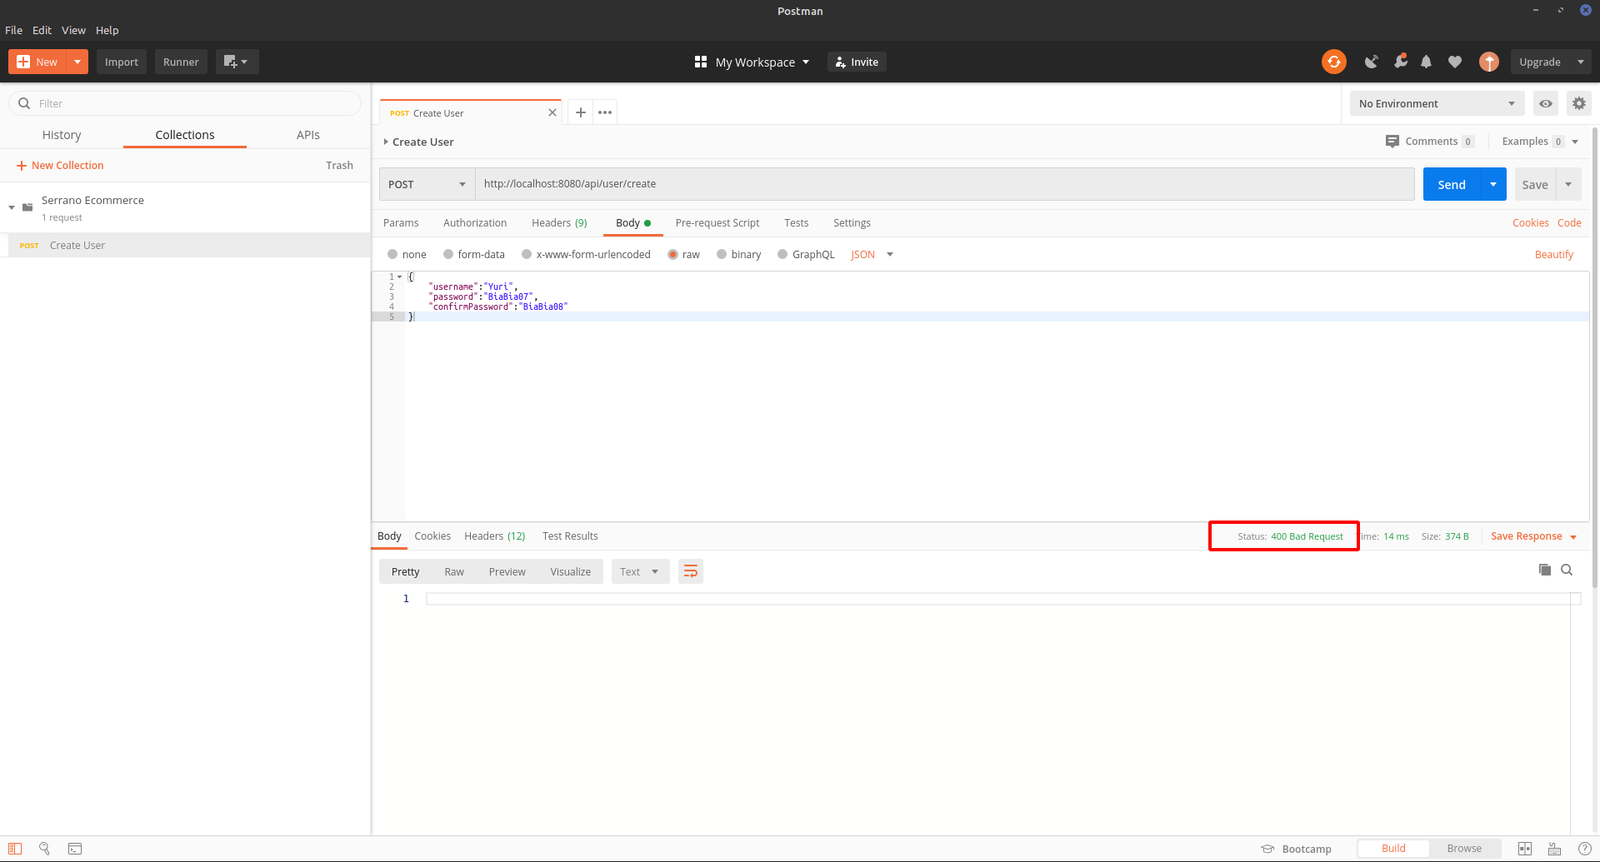This screenshot has height=862, width=1600.
Task: Open the File menu
Action: [14, 30]
